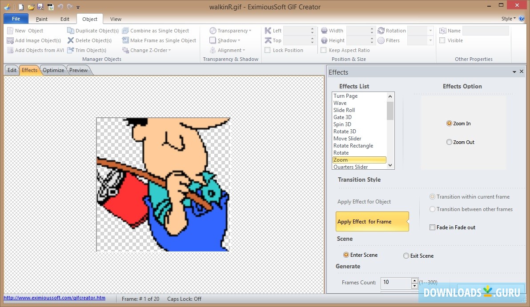Viewport: 530px width, 307px height.
Task: Click the Effects List scrollbar thumb
Action: (390, 111)
